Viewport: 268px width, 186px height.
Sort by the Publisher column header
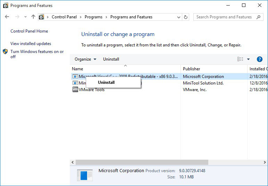(214, 69)
